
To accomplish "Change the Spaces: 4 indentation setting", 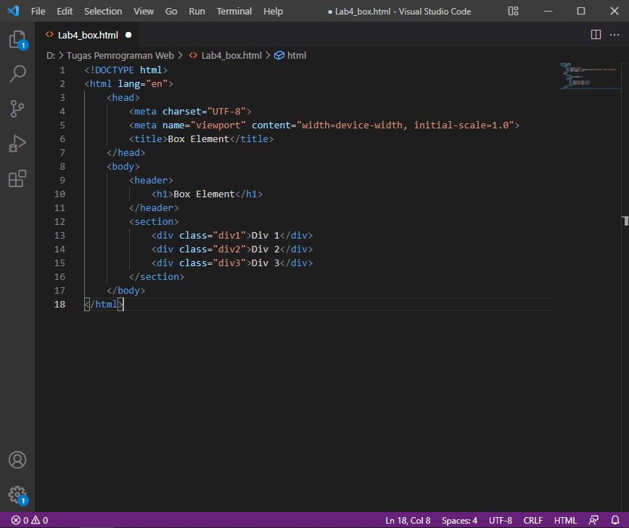I will tap(459, 520).
